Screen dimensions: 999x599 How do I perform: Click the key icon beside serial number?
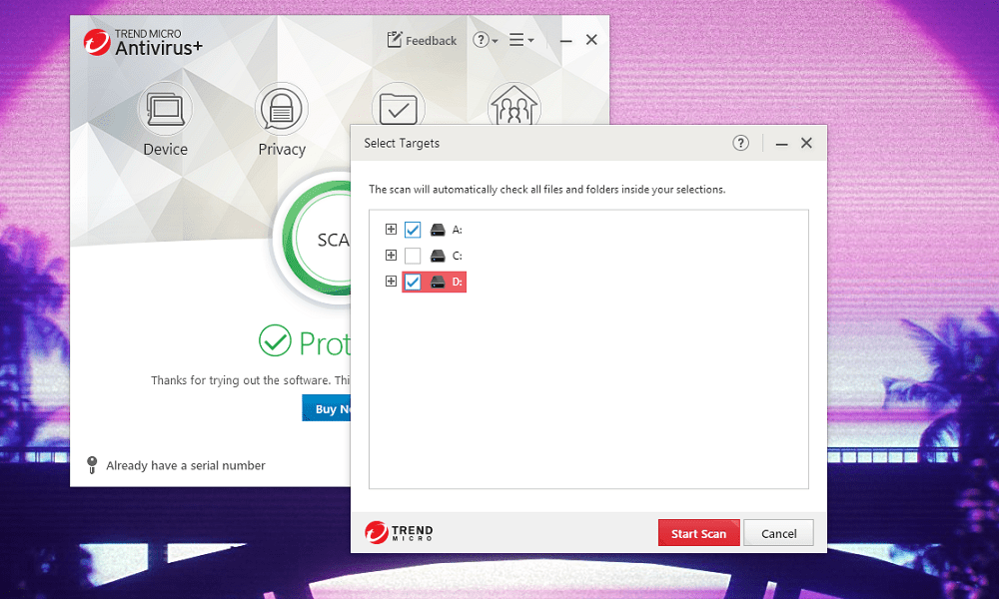pos(92,464)
